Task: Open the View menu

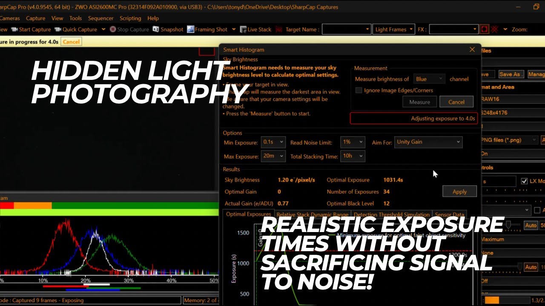Action: (57, 18)
